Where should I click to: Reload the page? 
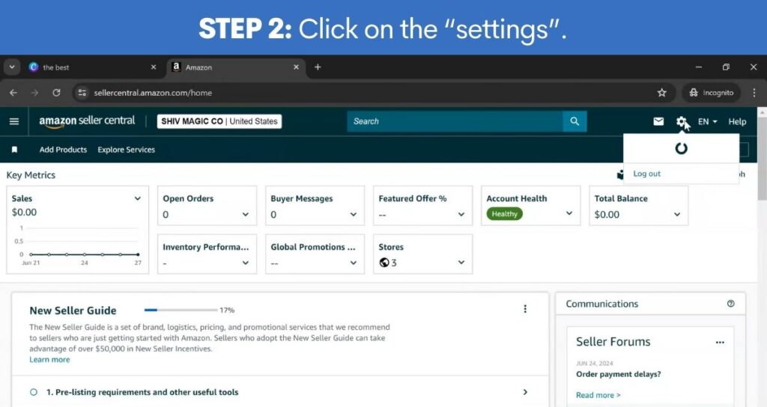tap(56, 92)
